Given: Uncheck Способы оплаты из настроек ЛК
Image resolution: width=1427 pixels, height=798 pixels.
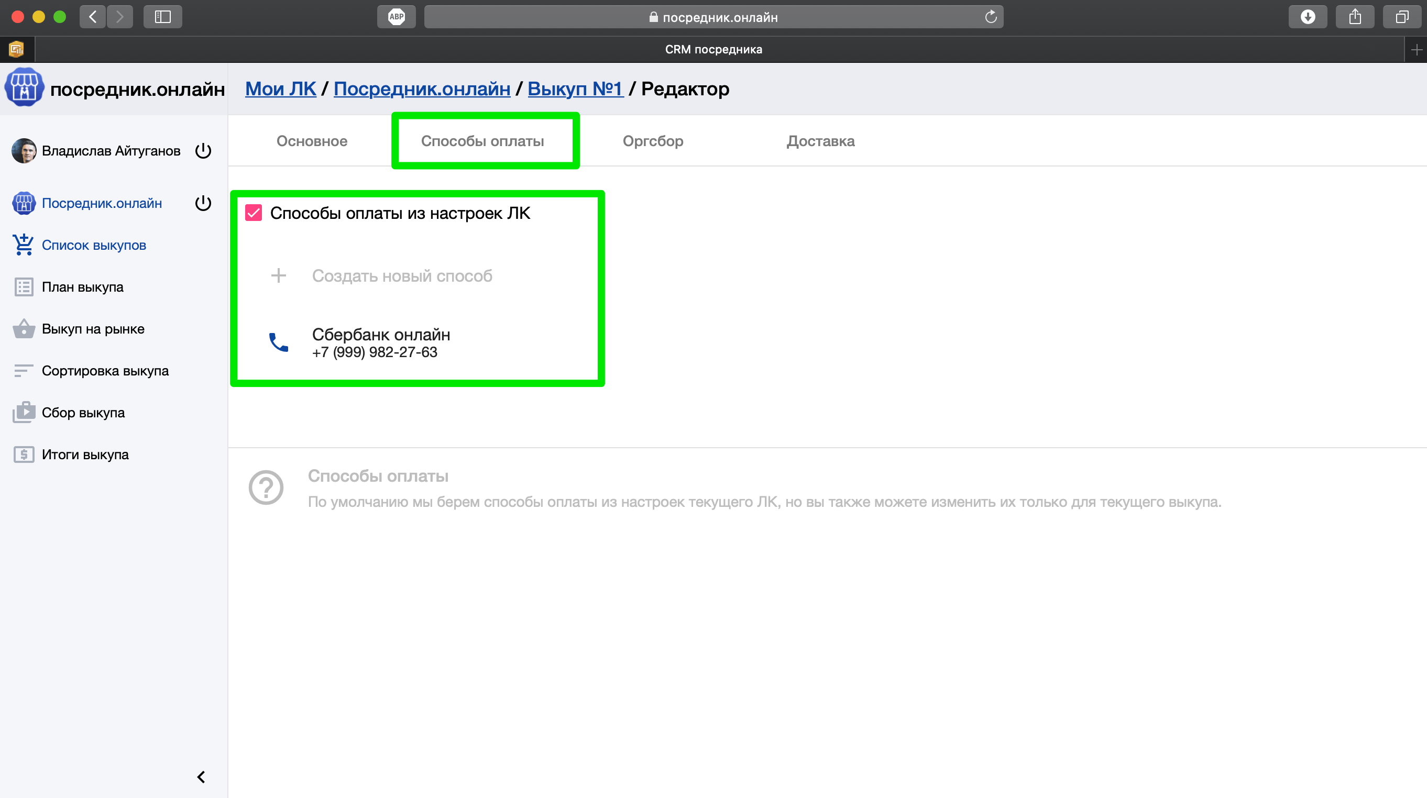Looking at the screenshot, I should click(253, 213).
